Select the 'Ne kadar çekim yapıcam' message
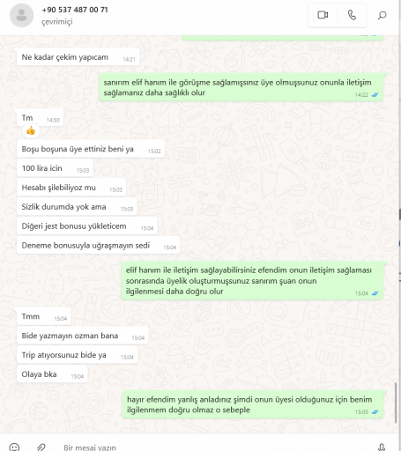Screen dimensions: 401x451 pos(78,57)
